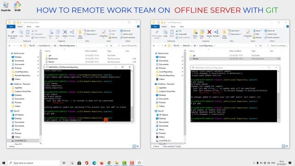Viewport: 295px width, 166px height.
Task: Click Data (D:) breadcrumb in Local Repository window
Action: click(x=187, y=46)
